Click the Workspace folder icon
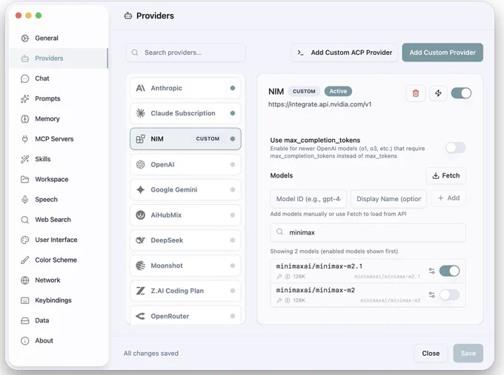 (24, 179)
